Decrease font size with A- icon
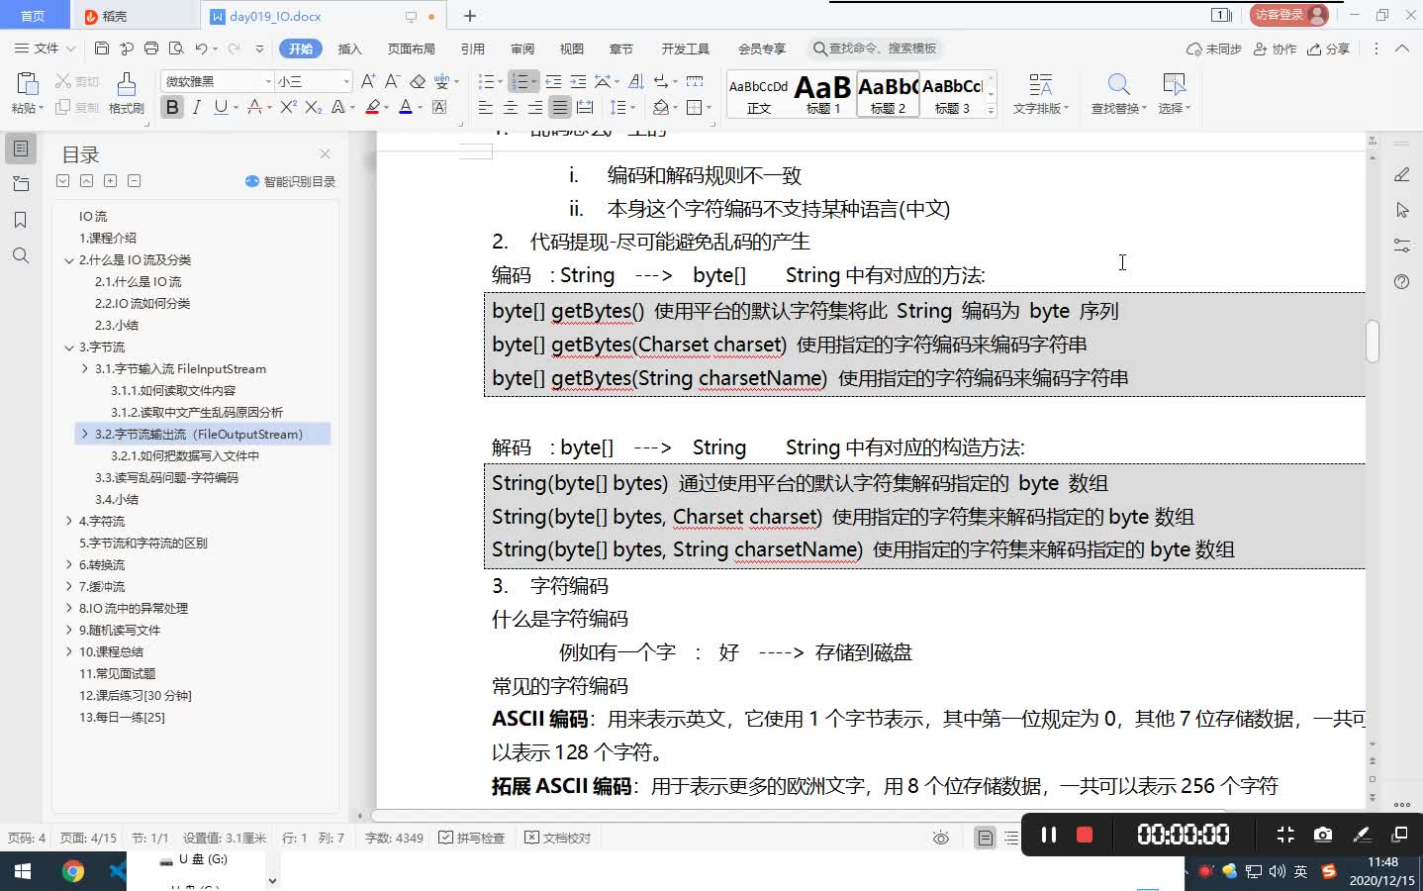The width and height of the screenshot is (1423, 891). (392, 81)
